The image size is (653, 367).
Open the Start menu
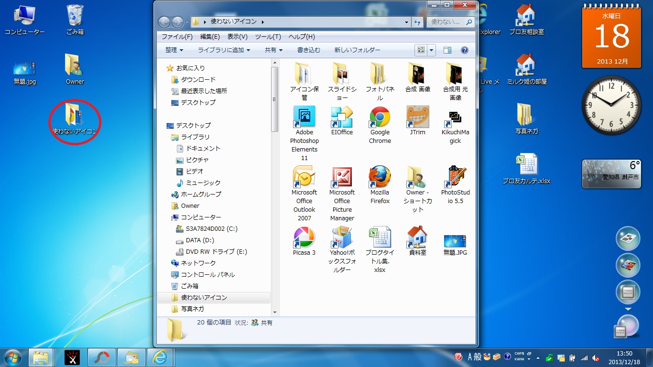pos(12,357)
